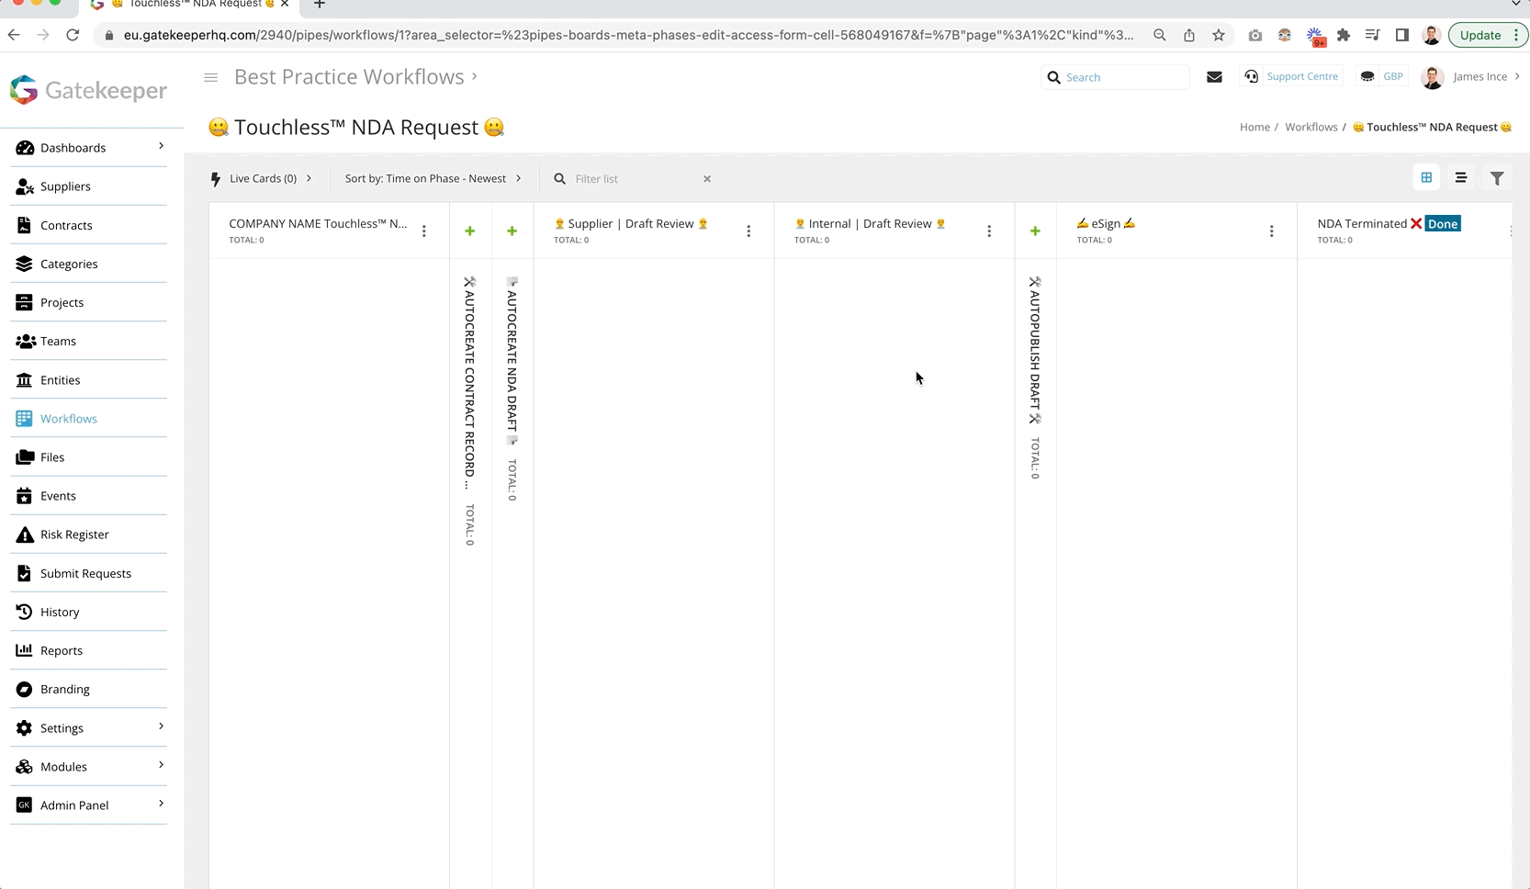
Task: Expand Autopublish Draft phase plus icon
Action: (x=1035, y=231)
